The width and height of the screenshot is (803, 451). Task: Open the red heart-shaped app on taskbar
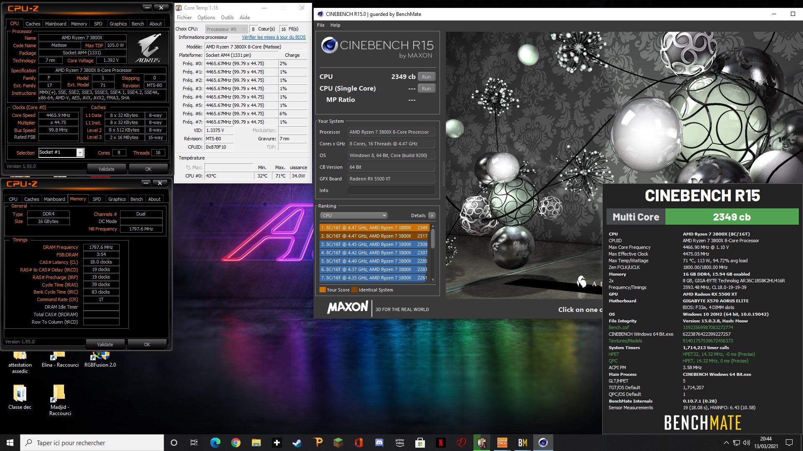tap(461, 443)
